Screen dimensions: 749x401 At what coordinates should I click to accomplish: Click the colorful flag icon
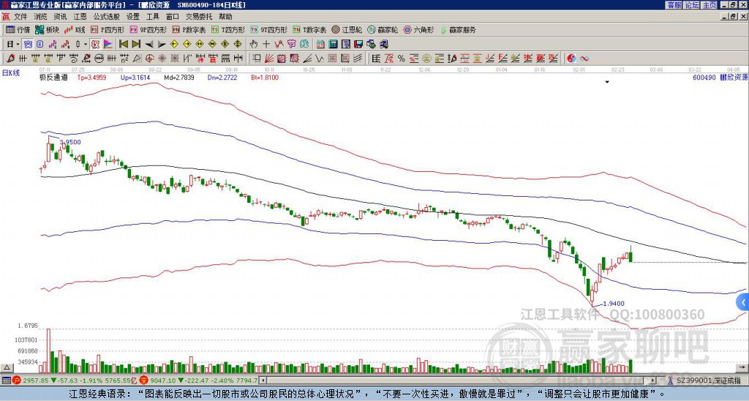pos(108,45)
